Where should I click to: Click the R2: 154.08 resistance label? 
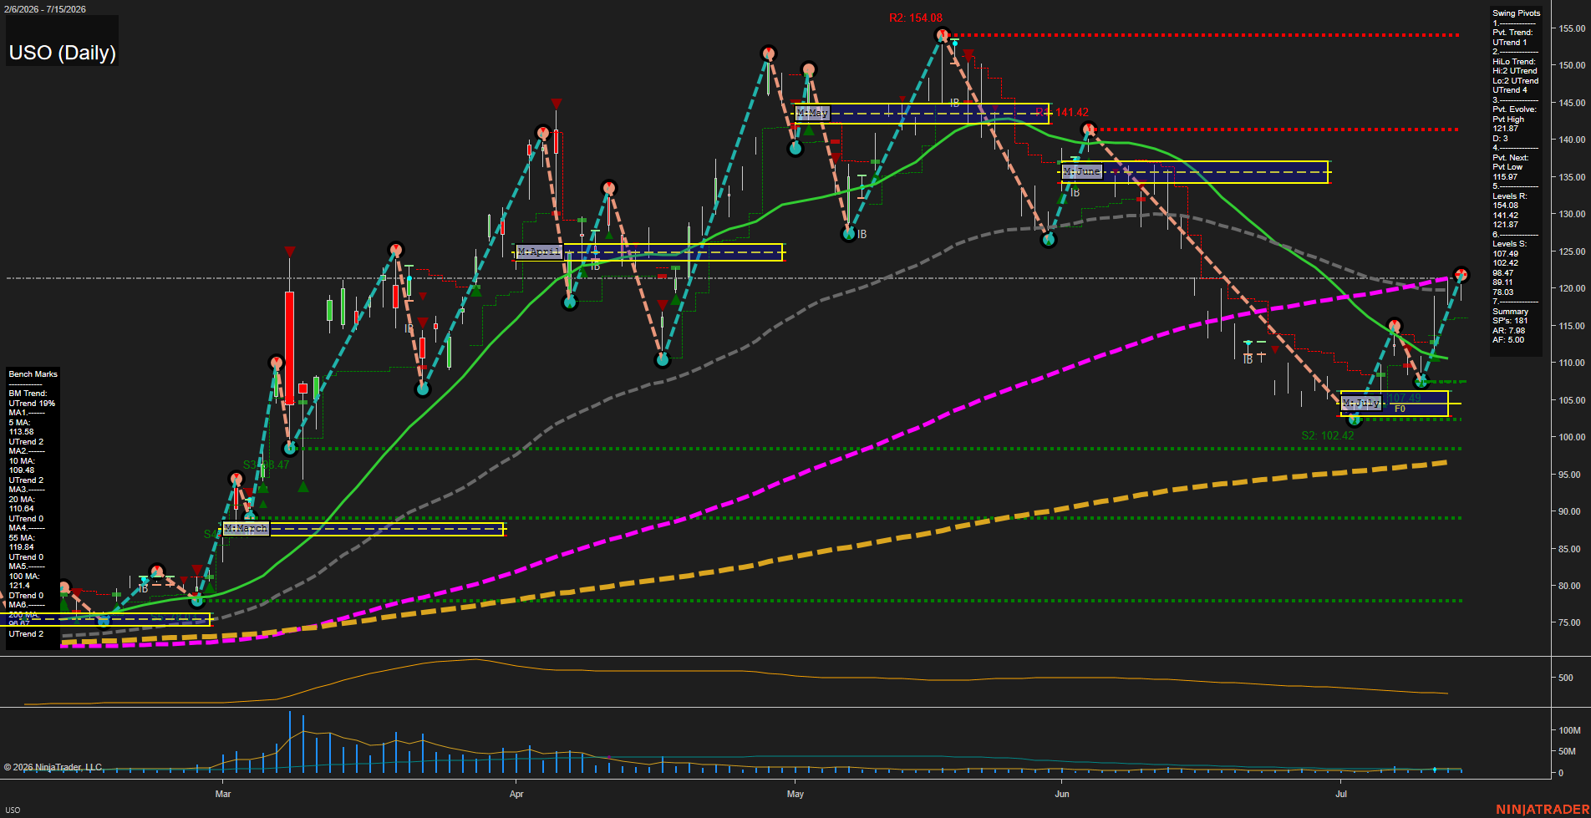pyautogui.click(x=916, y=18)
